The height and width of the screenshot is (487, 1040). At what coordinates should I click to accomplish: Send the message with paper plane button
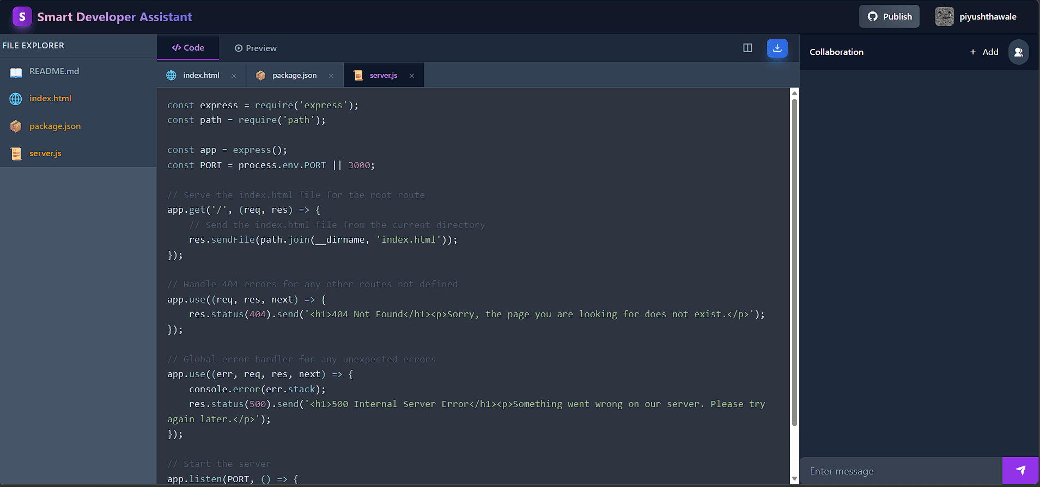(1020, 471)
